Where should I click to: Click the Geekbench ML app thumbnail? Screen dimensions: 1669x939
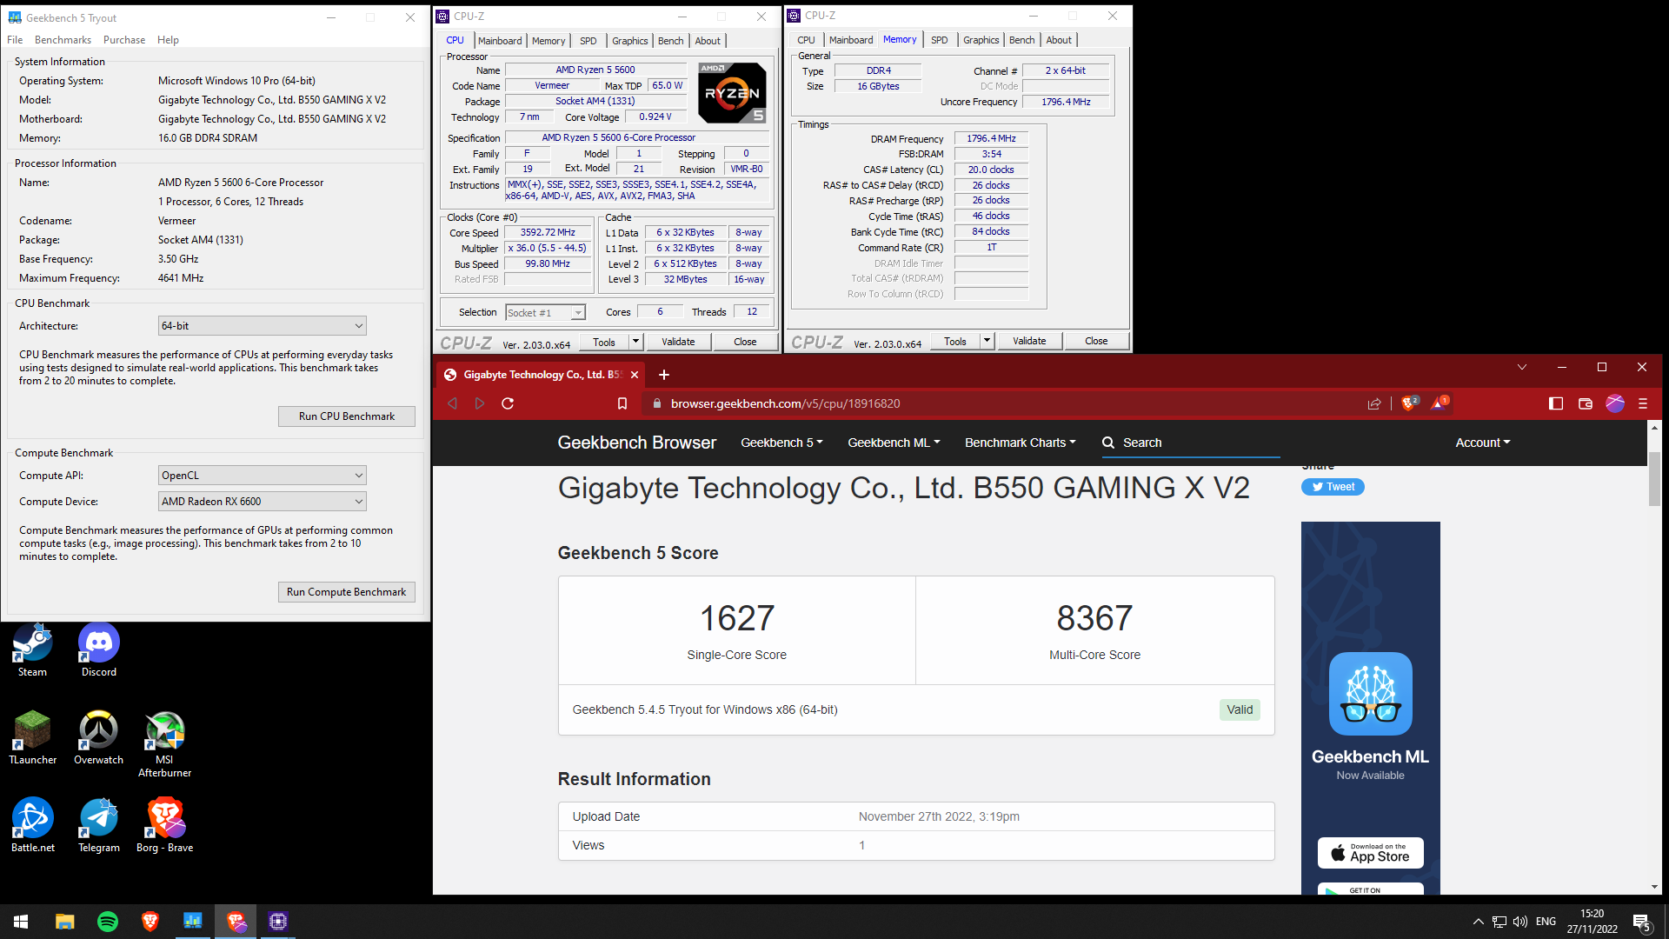(x=1371, y=694)
